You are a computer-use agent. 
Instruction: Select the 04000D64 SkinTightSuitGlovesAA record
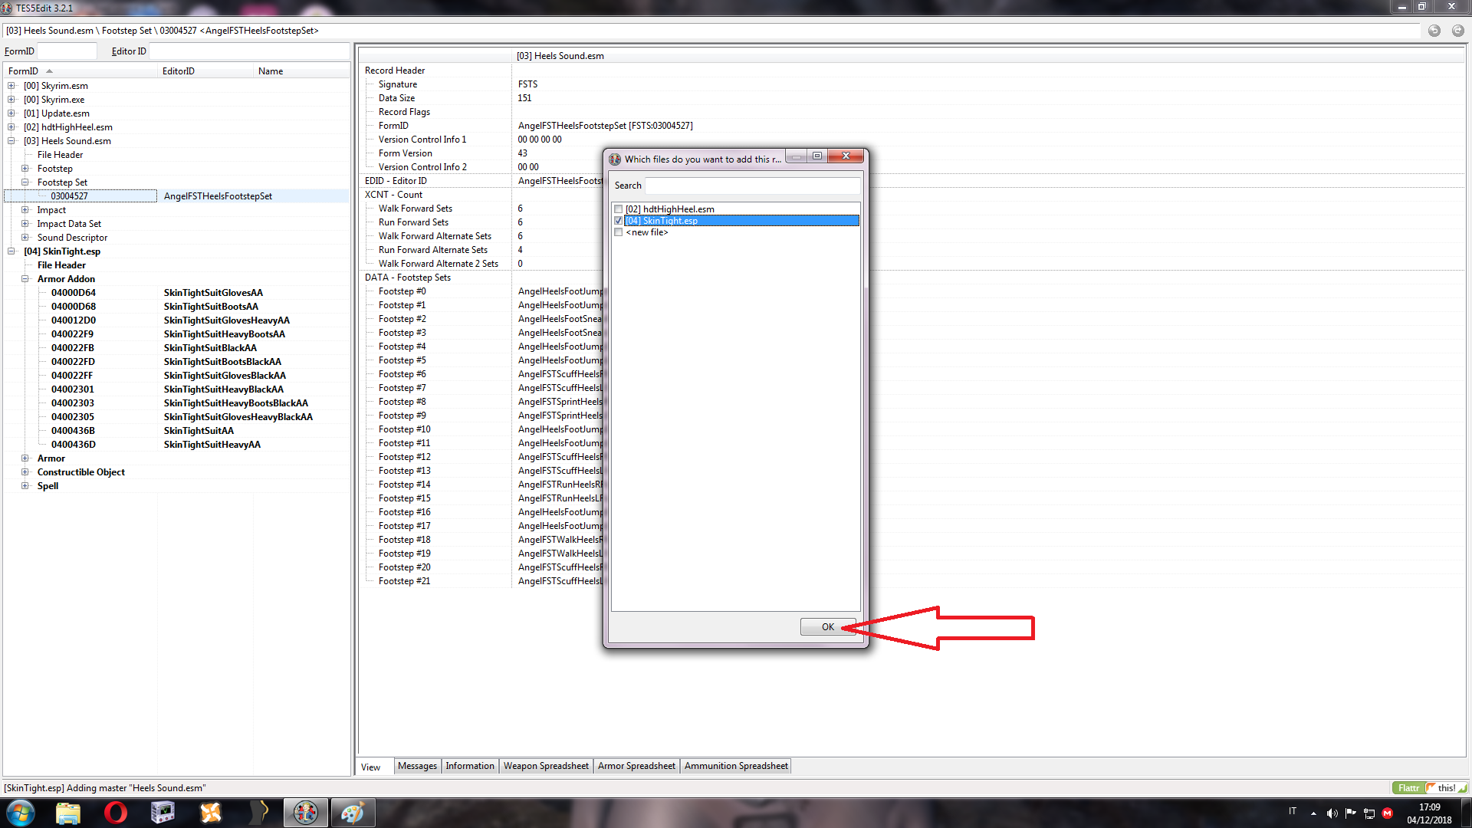[x=176, y=293]
